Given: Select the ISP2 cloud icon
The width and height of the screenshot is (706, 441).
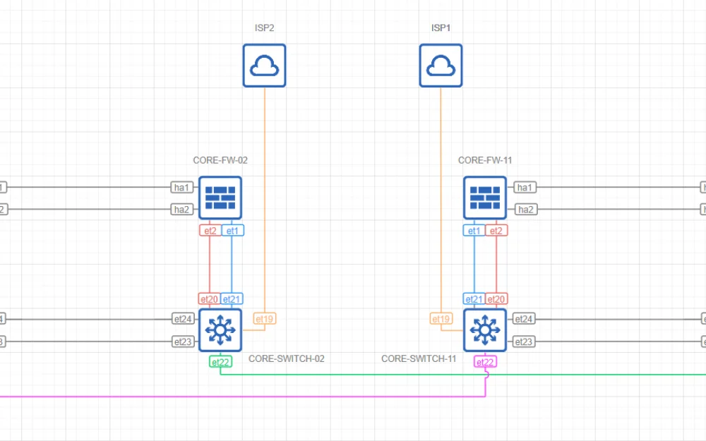Looking at the screenshot, I should (x=264, y=64).
